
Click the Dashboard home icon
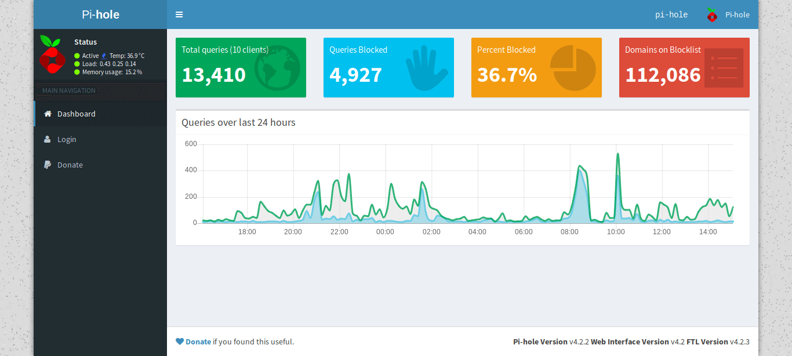[48, 114]
